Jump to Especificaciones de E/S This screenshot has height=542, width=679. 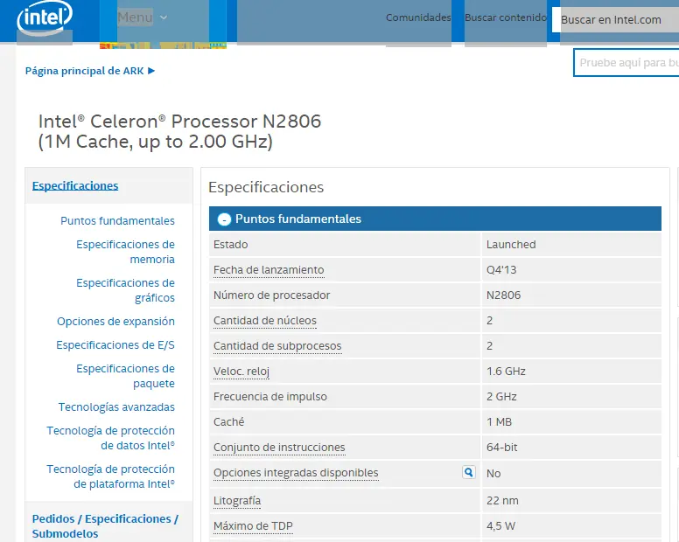[115, 344]
